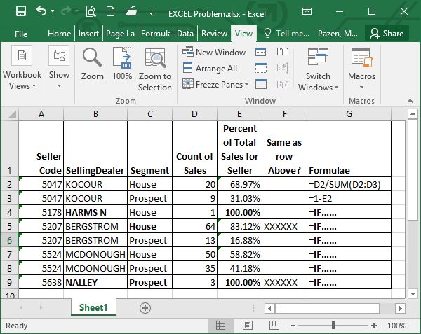This screenshot has height=334, width=421.
Task: Go to the Formulas tab
Action: pos(156,34)
